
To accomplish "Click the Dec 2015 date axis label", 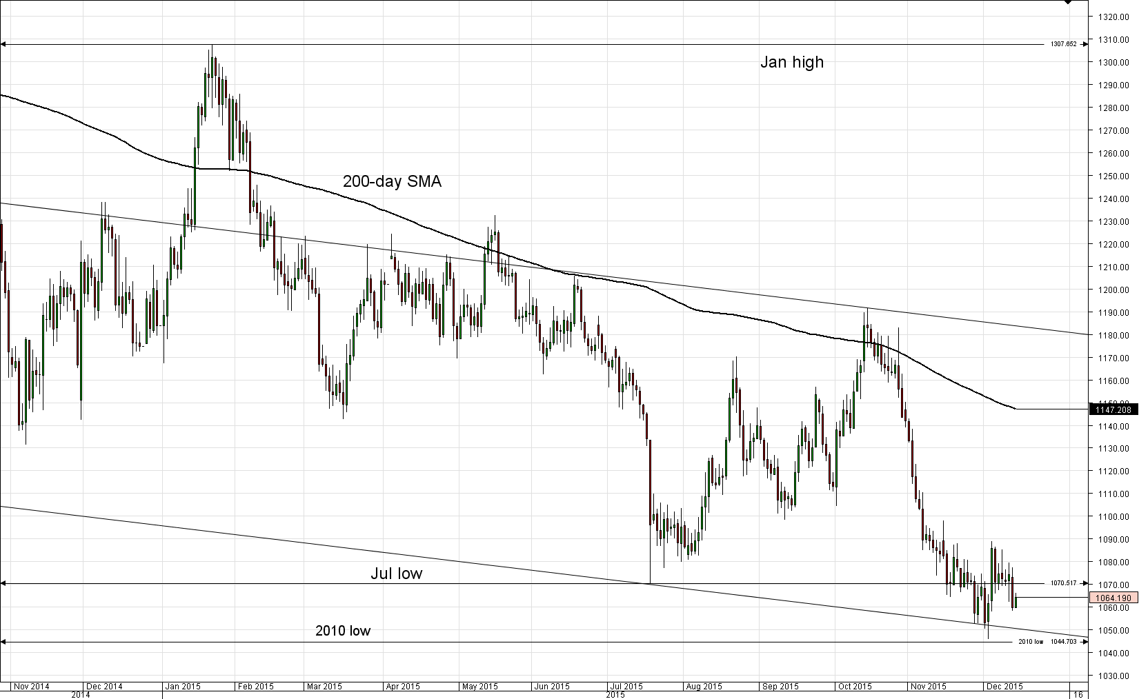I will tap(1004, 687).
